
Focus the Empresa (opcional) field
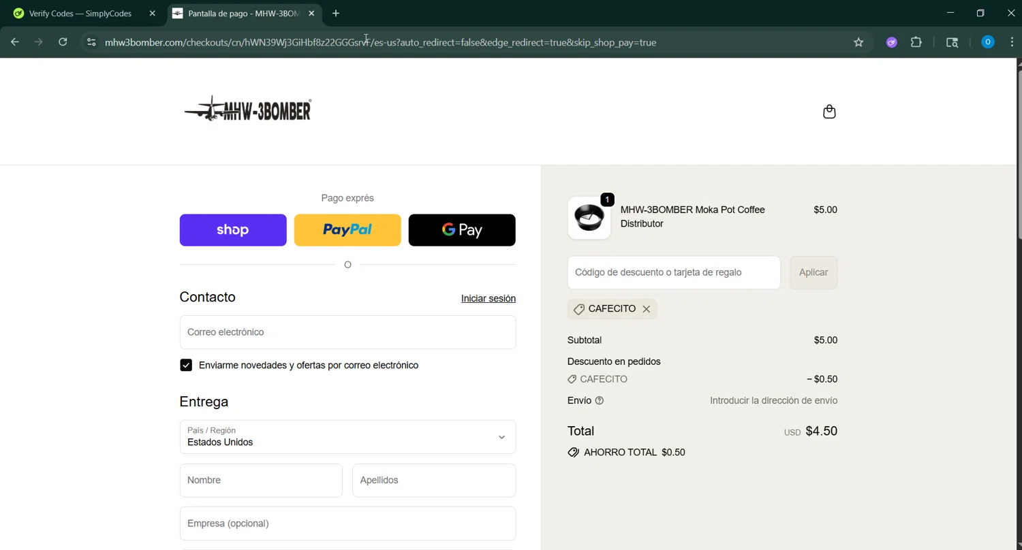pyautogui.click(x=347, y=523)
